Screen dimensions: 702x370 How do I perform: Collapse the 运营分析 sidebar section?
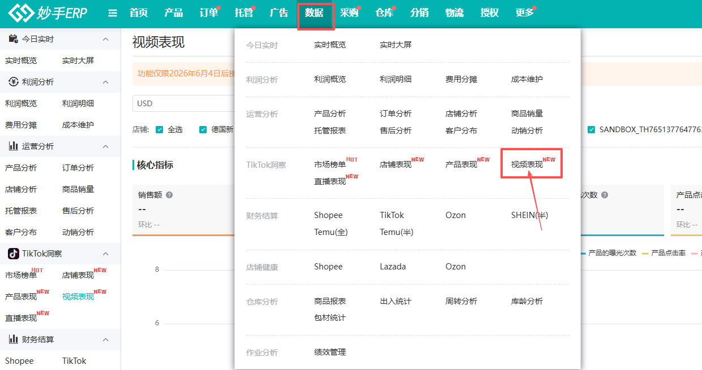coord(105,146)
